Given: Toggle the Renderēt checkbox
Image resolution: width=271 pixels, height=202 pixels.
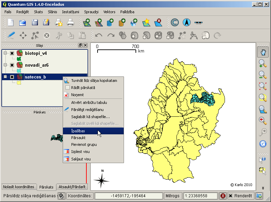Looking at the screenshot, I should 231,196.
